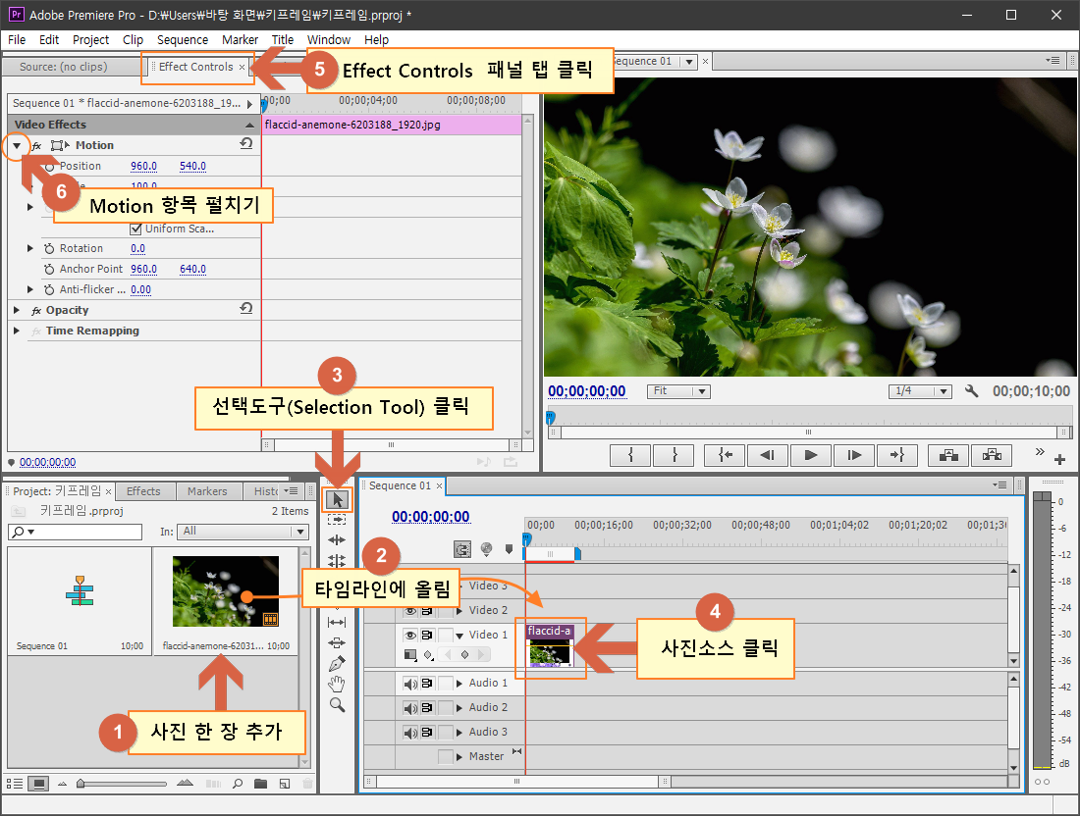Select the Slide tool icon

337,643
